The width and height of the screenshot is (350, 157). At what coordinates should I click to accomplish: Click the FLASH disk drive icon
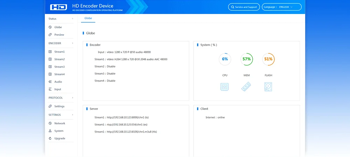click(x=268, y=87)
